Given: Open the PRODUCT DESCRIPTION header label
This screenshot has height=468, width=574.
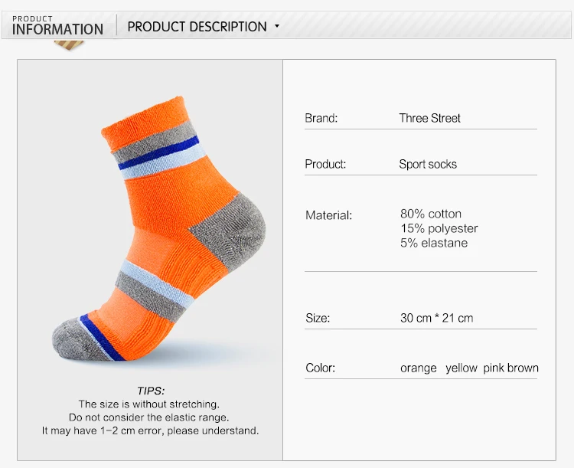Looking at the screenshot, I should pyautogui.click(x=197, y=27).
